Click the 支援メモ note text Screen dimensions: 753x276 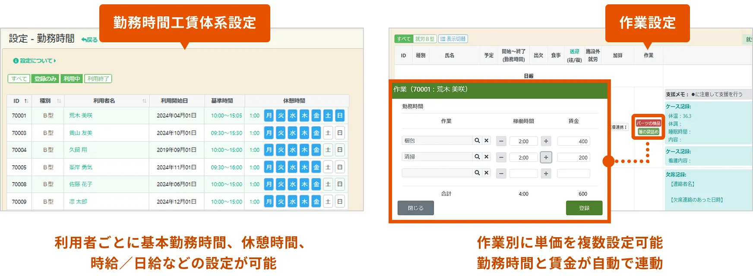[x=704, y=94]
